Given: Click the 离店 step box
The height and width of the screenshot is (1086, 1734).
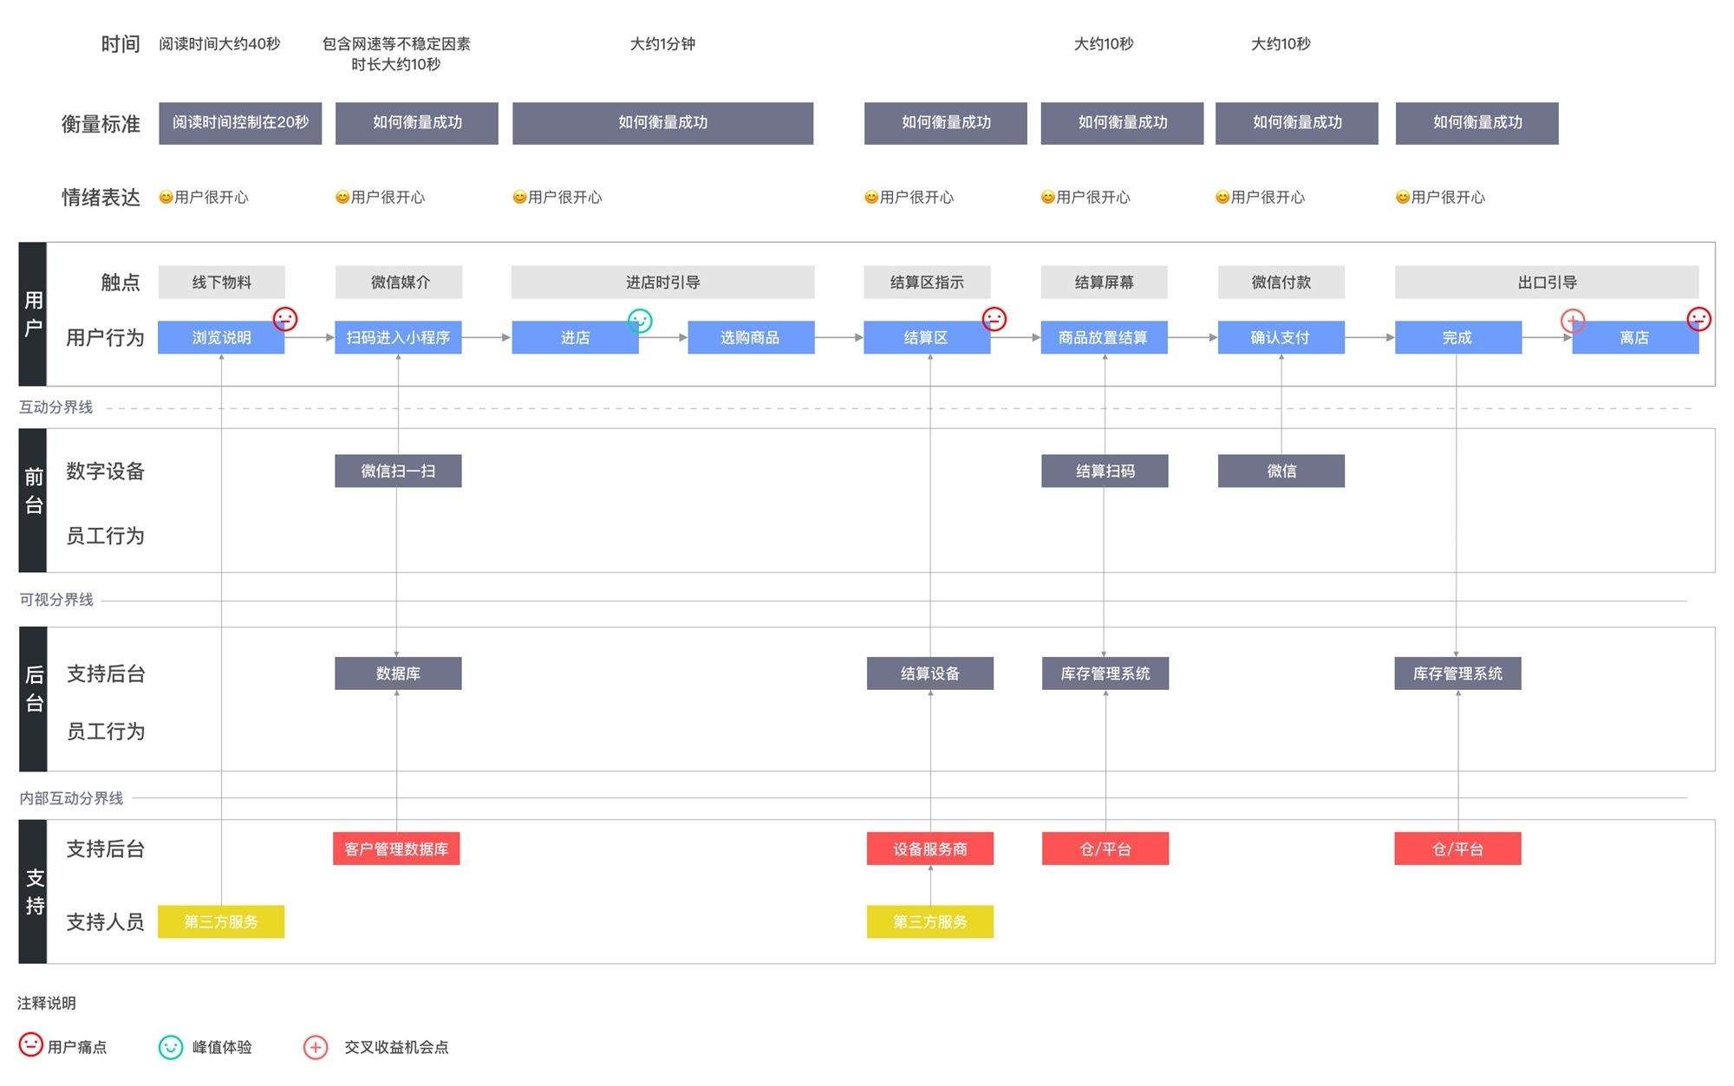Looking at the screenshot, I should [x=1635, y=337].
